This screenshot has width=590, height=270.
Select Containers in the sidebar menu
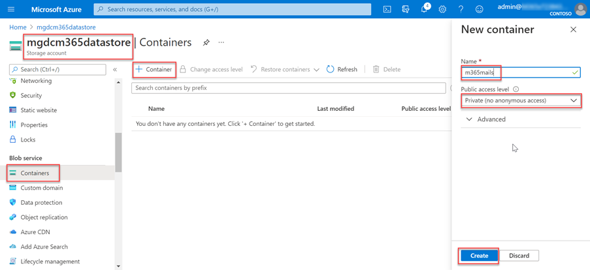34,173
